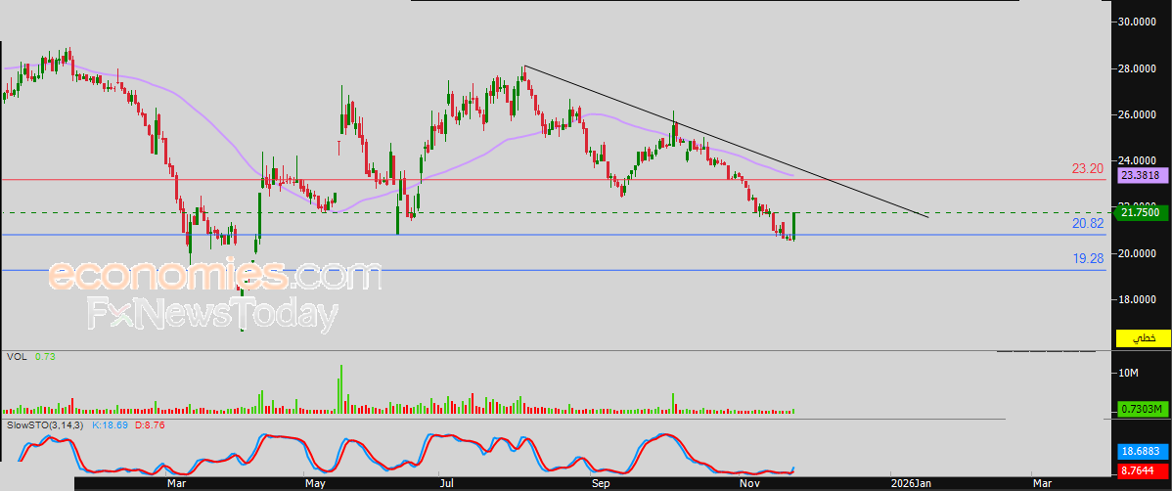1172x491 pixels.
Task: Click the 20.0000 price axis label
Action: [1138, 253]
